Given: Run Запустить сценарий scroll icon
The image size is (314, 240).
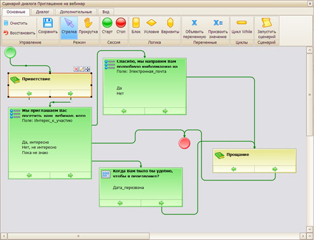Looking at the screenshot, I should coord(266,23).
